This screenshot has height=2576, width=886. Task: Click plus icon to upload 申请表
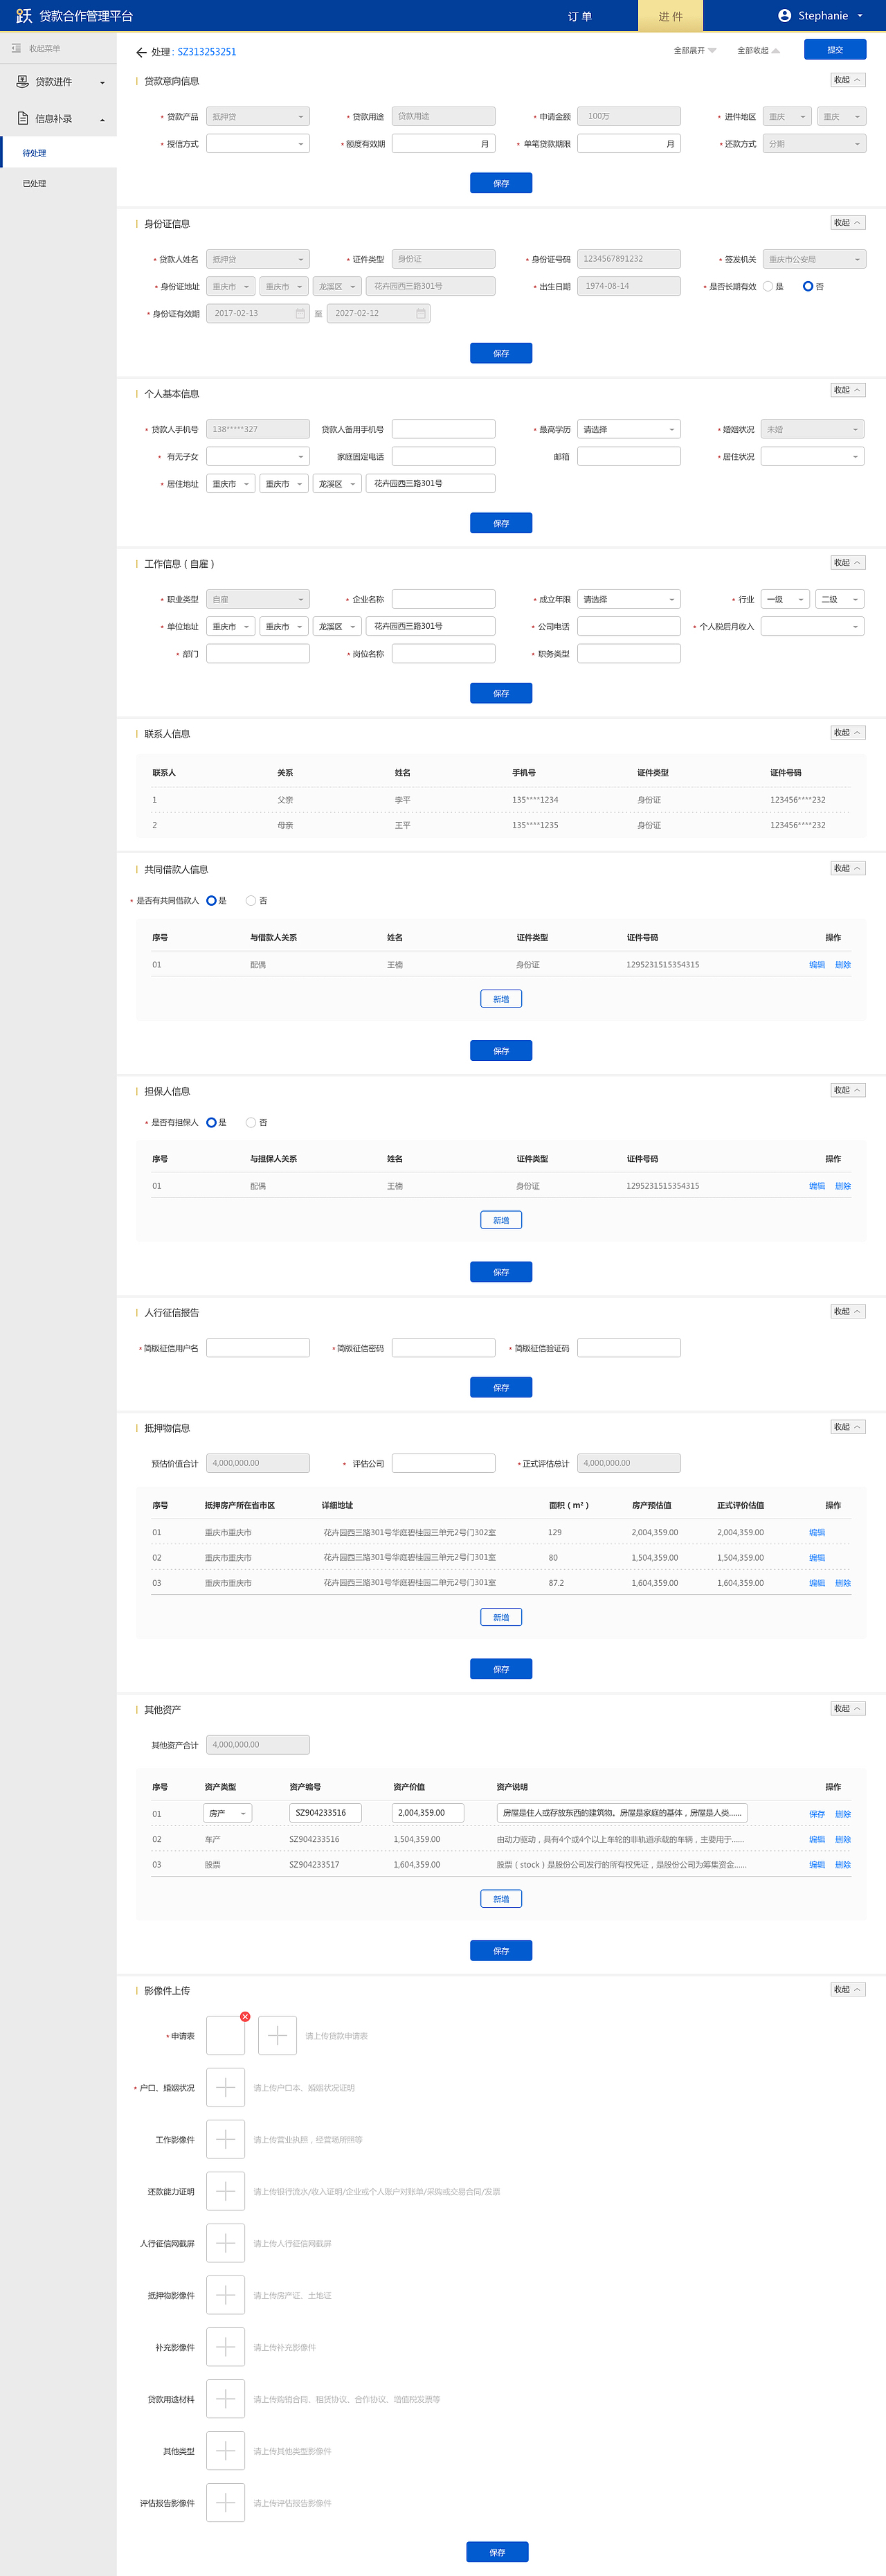click(278, 2036)
